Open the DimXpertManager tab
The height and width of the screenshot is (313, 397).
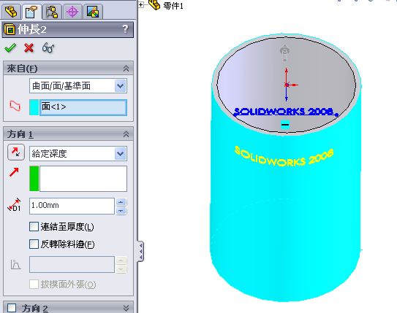tap(72, 12)
